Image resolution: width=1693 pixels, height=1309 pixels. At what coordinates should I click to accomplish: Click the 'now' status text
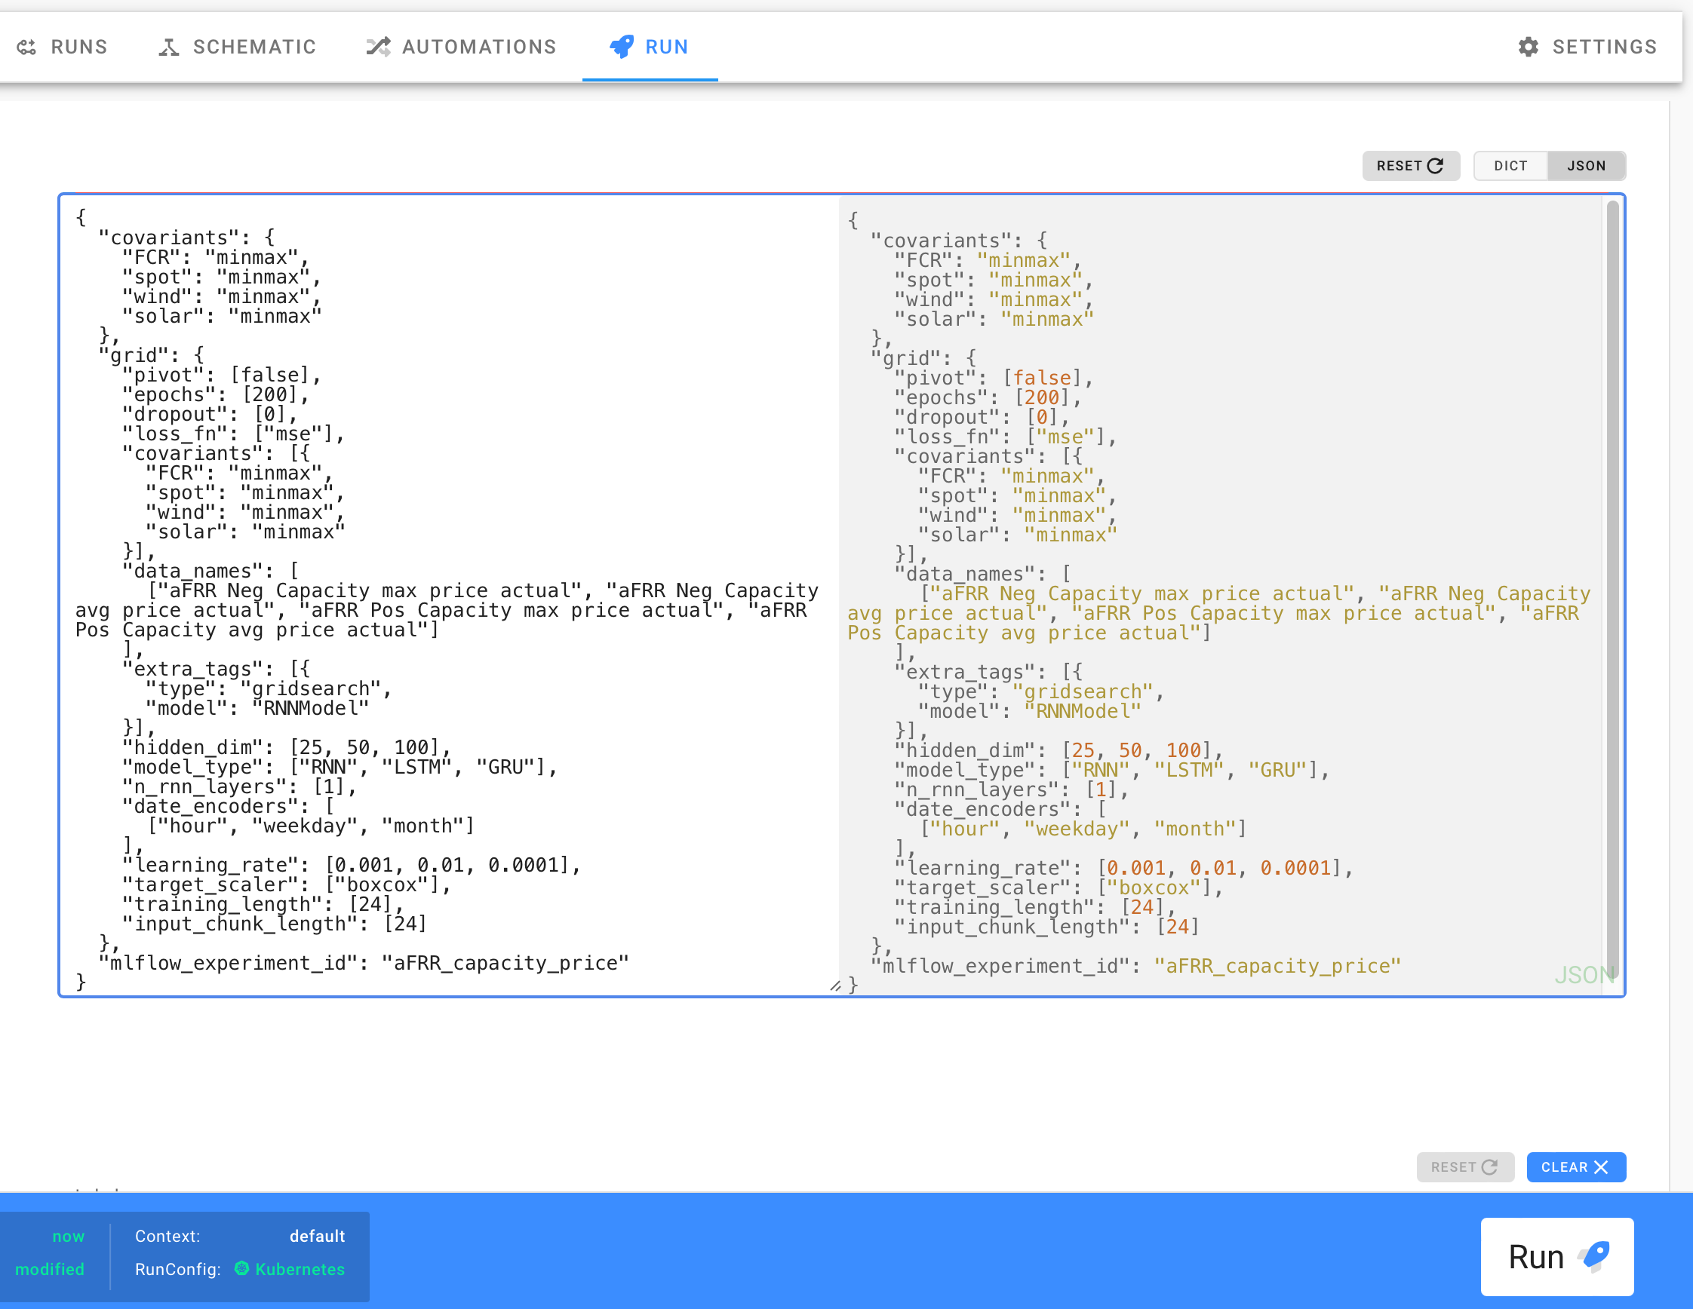pos(68,1235)
